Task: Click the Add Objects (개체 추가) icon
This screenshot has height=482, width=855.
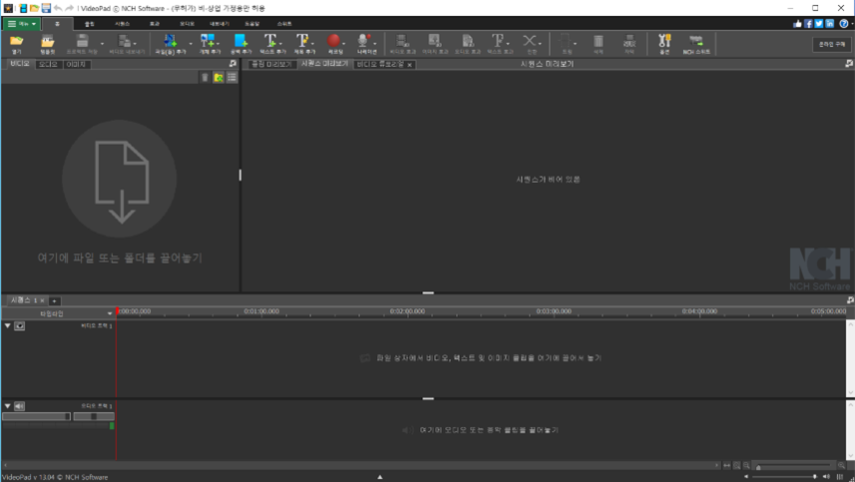Action: point(208,41)
